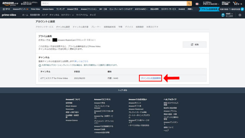Open Amazonギフト券チャージタイプ footer link

click(139, 121)
